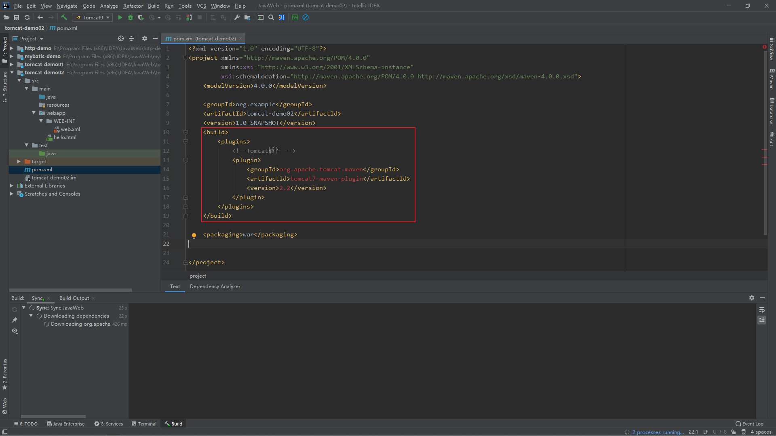Viewport: 776px width, 436px height.
Task: Click the Attach debugger bug-bracket icon
Action: [x=189, y=17]
